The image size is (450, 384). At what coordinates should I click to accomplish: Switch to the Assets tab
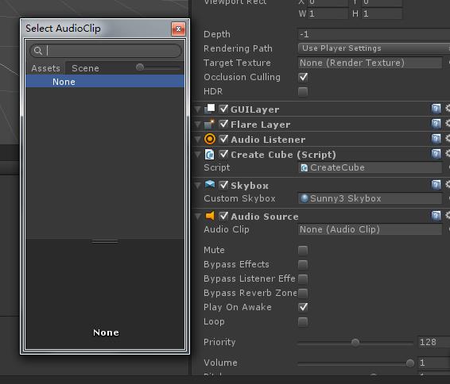[45, 68]
